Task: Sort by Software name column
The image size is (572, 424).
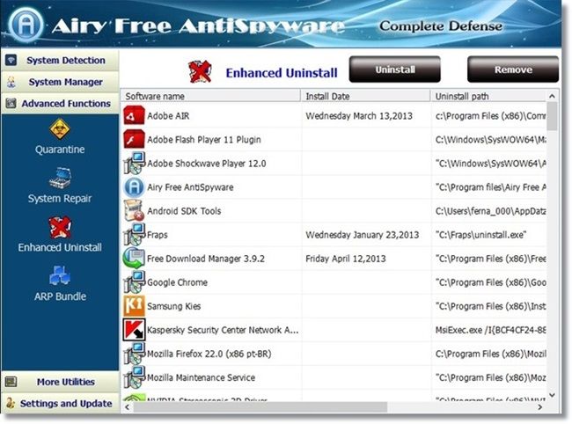Action: [210, 96]
